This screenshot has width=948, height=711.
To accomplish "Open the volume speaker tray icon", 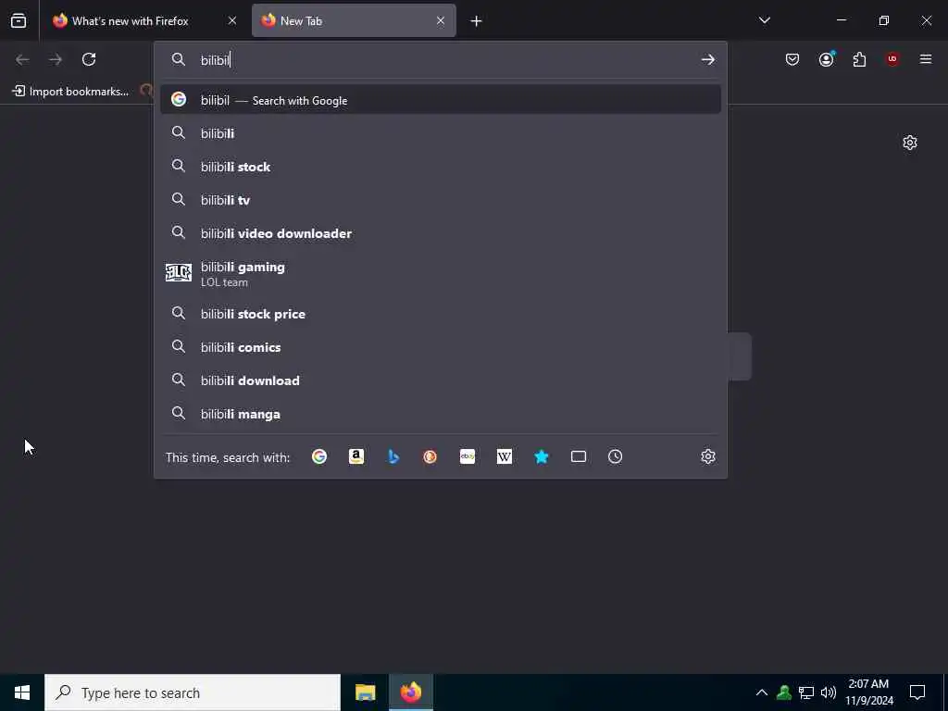I will point(829,692).
